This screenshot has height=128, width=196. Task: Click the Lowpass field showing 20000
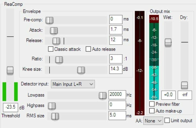click(117, 95)
